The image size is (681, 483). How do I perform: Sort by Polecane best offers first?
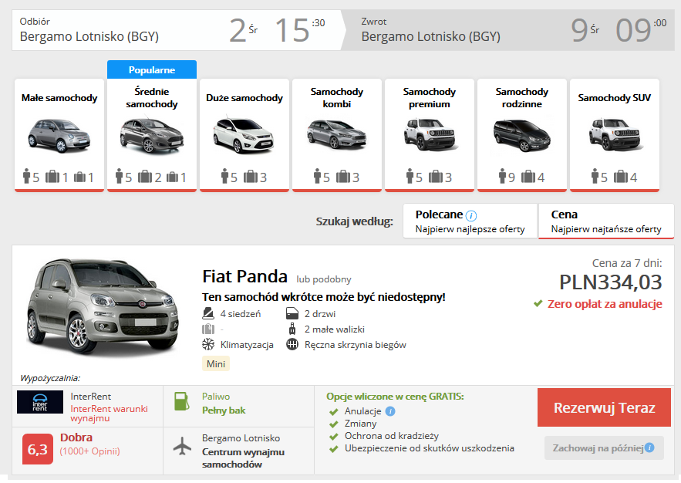coord(470,221)
